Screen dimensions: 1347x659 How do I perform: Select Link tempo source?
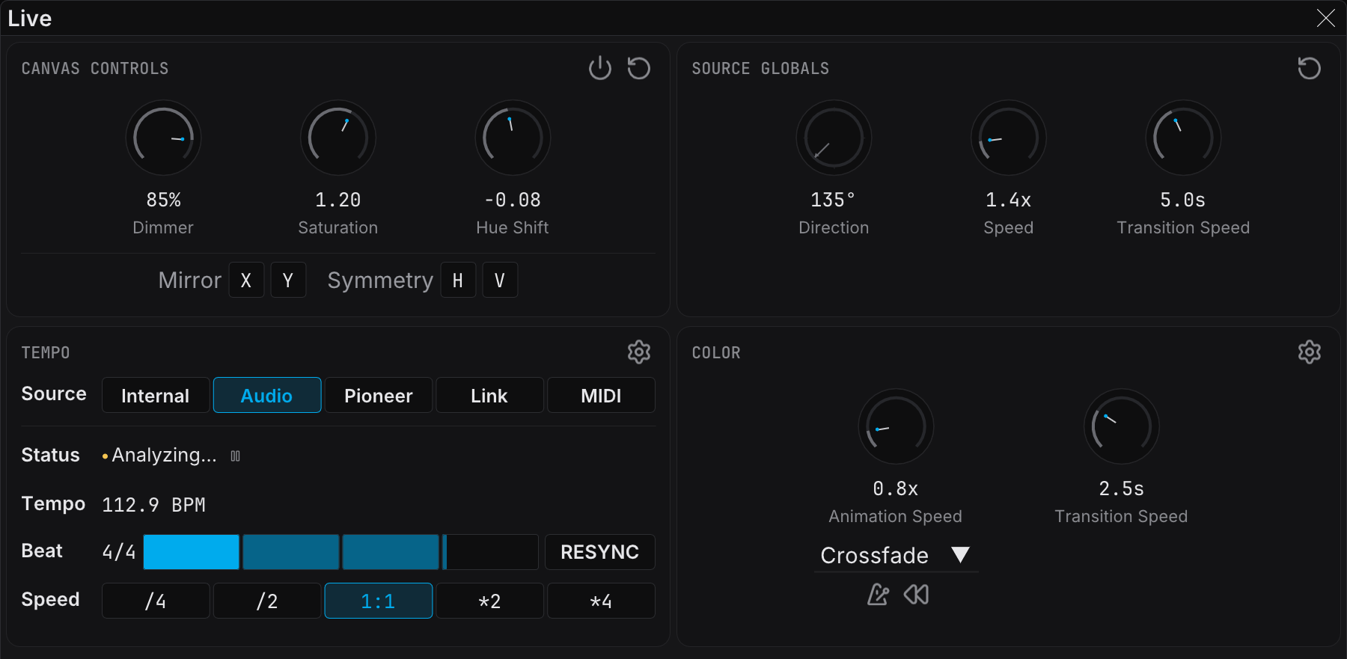pos(489,395)
